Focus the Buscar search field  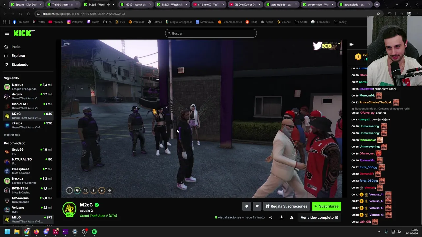coord(211,33)
